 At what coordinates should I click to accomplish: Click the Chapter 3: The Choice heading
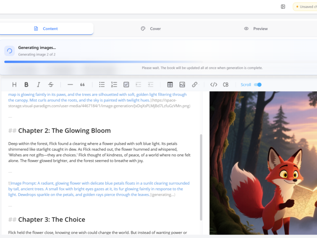tap(52, 219)
